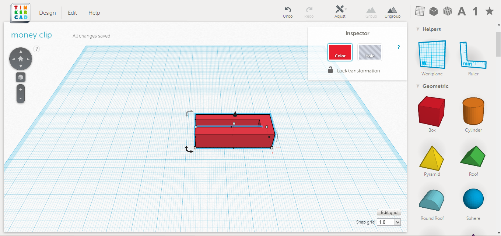Image resolution: width=501 pixels, height=236 pixels.
Task: Toggle Lock transformation
Action: [354, 70]
